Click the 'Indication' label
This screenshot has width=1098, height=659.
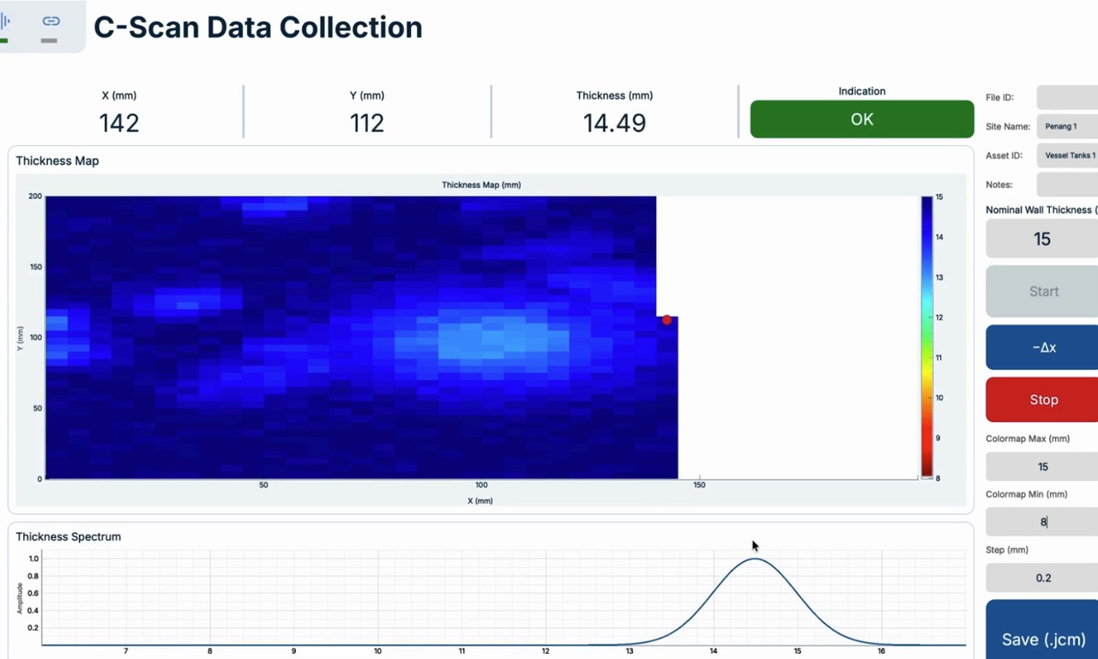tap(862, 91)
